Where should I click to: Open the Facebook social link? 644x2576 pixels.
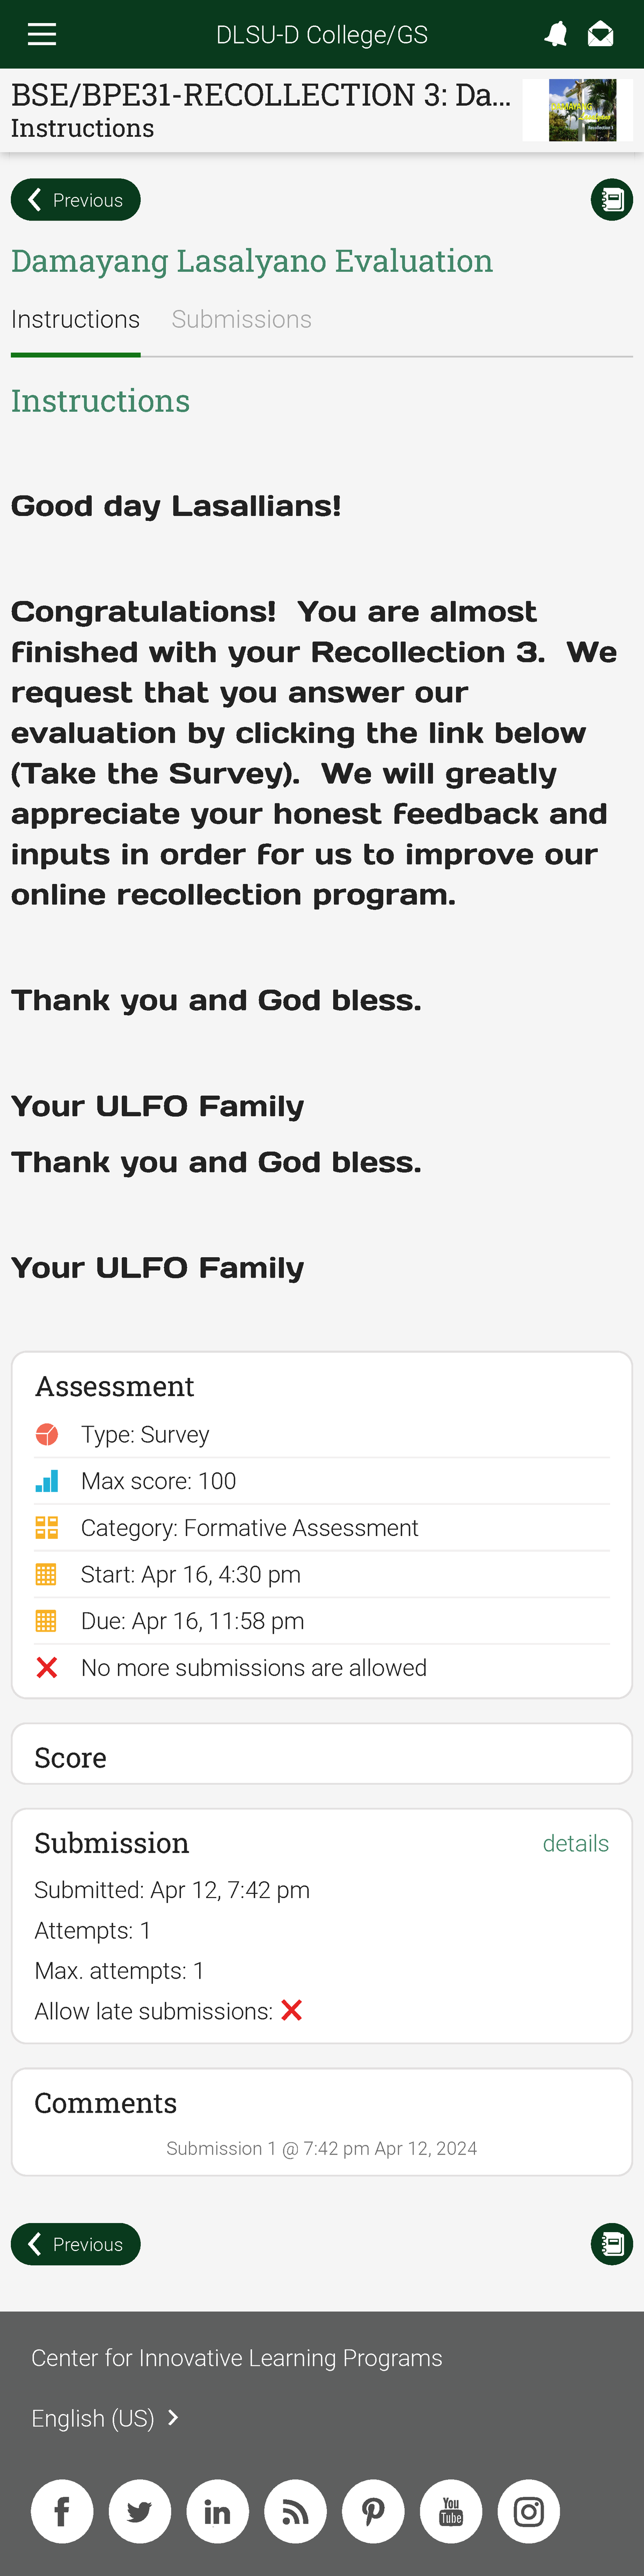pyautogui.click(x=62, y=2511)
